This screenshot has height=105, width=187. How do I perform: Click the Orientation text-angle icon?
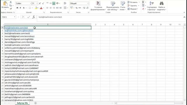pos(58,3)
